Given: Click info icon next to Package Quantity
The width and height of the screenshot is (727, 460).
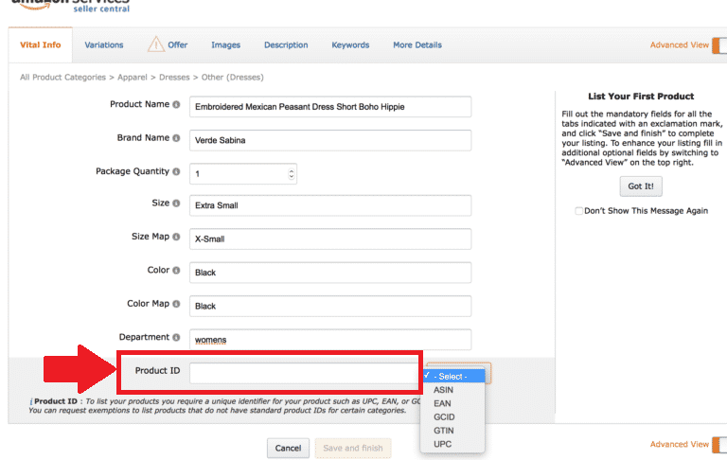Looking at the screenshot, I should tap(176, 172).
